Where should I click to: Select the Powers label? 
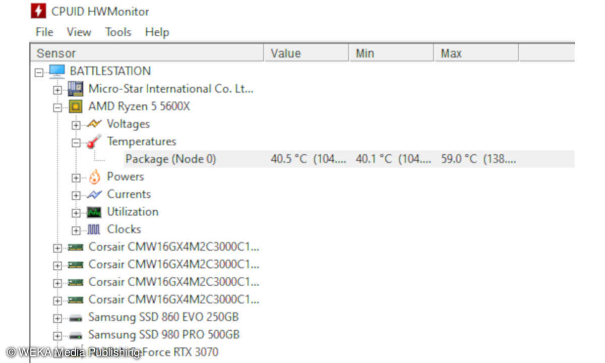(125, 177)
